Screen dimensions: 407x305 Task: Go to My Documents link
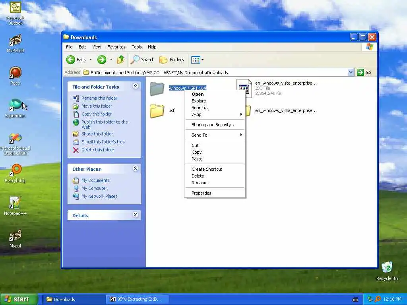point(95,181)
